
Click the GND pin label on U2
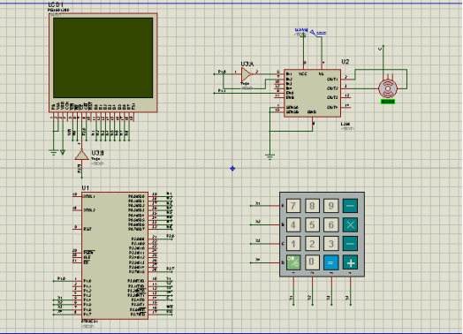[x=312, y=112]
